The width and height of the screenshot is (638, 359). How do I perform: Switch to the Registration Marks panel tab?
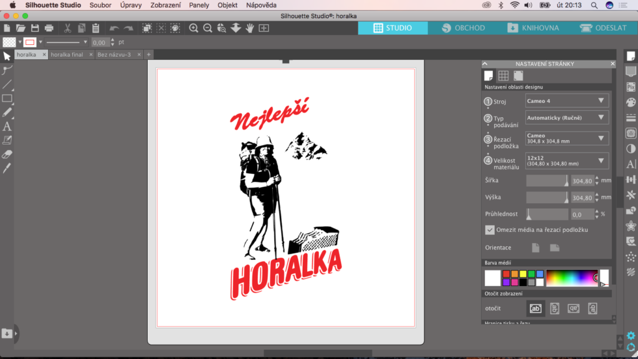click(x=518, y=75)
